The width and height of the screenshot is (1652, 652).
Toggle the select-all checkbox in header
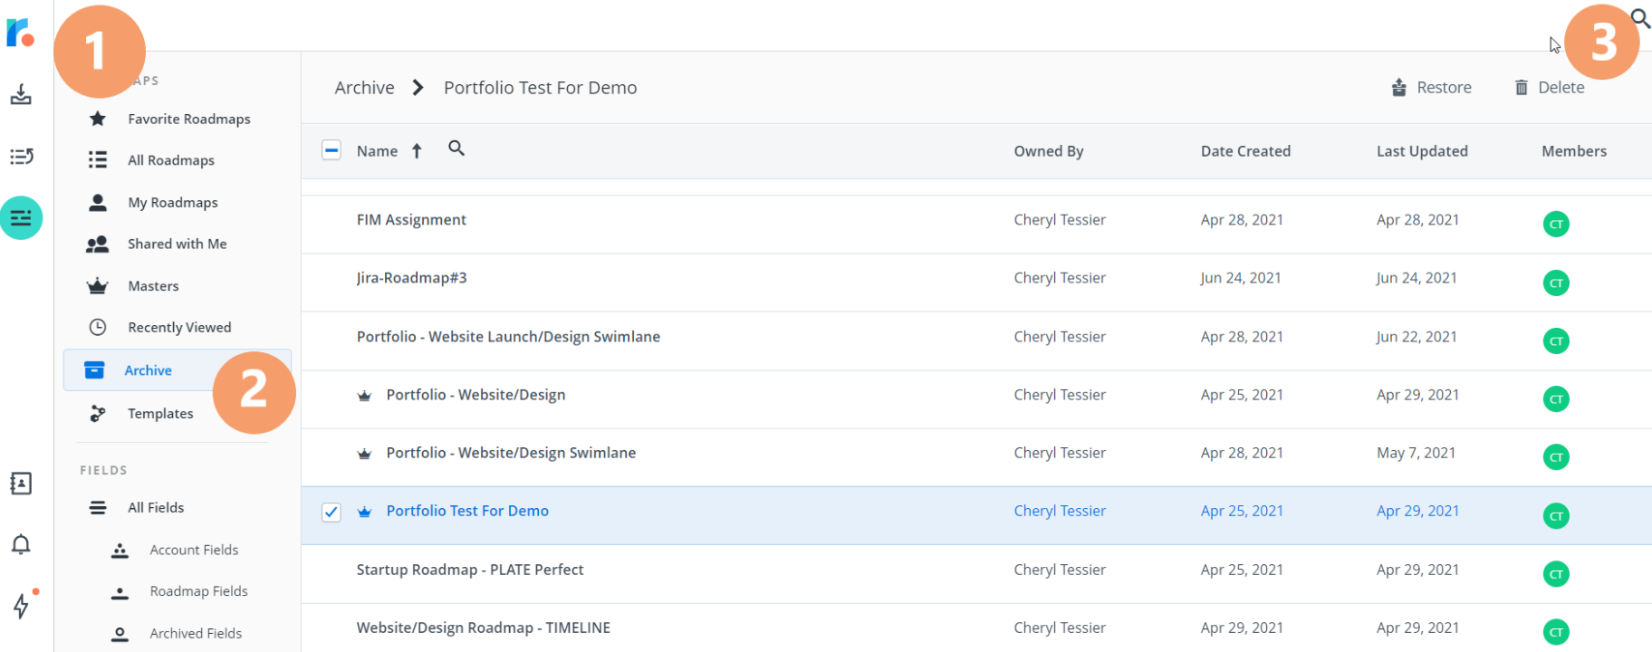(331, 150)
